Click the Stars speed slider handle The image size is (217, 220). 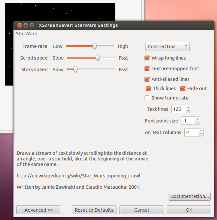tap(75, 70)
